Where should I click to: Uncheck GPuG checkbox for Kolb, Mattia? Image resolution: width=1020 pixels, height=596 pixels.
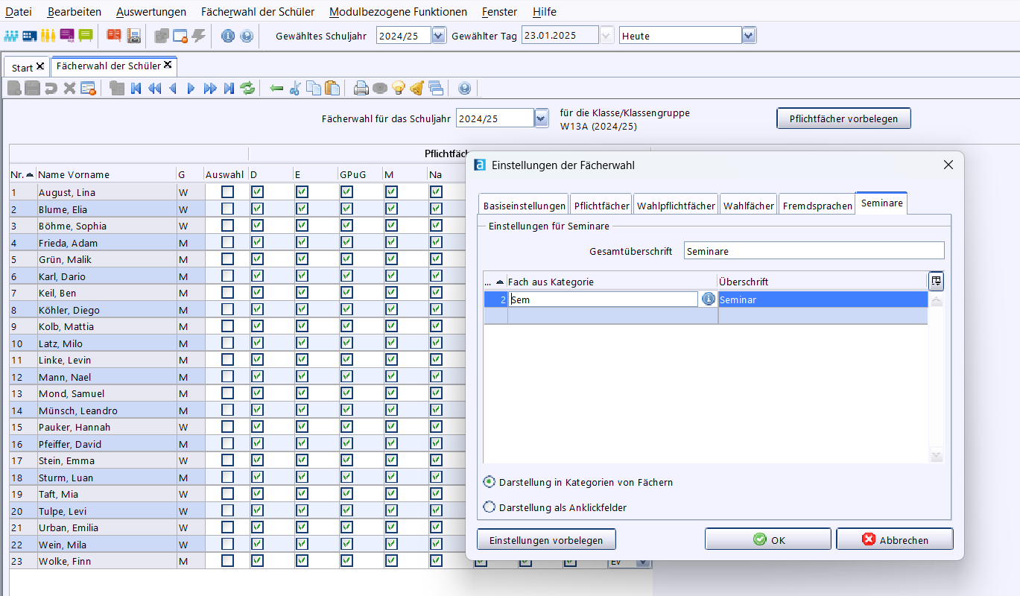(346, 326)
